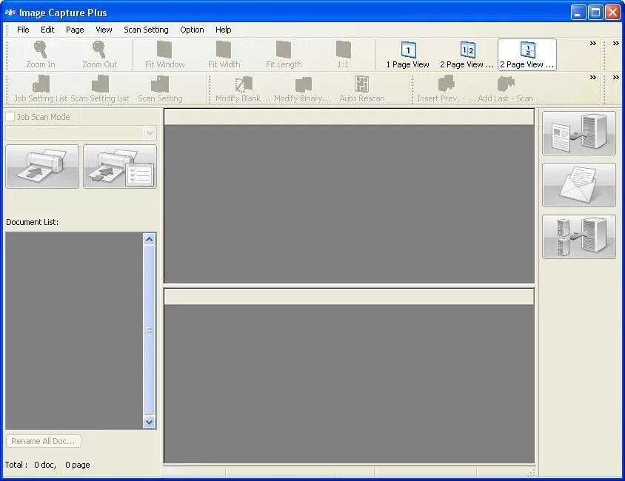Expand the scan toolbar overflow chevron
This screenshot has width=625, height=481.
(592, 77)
